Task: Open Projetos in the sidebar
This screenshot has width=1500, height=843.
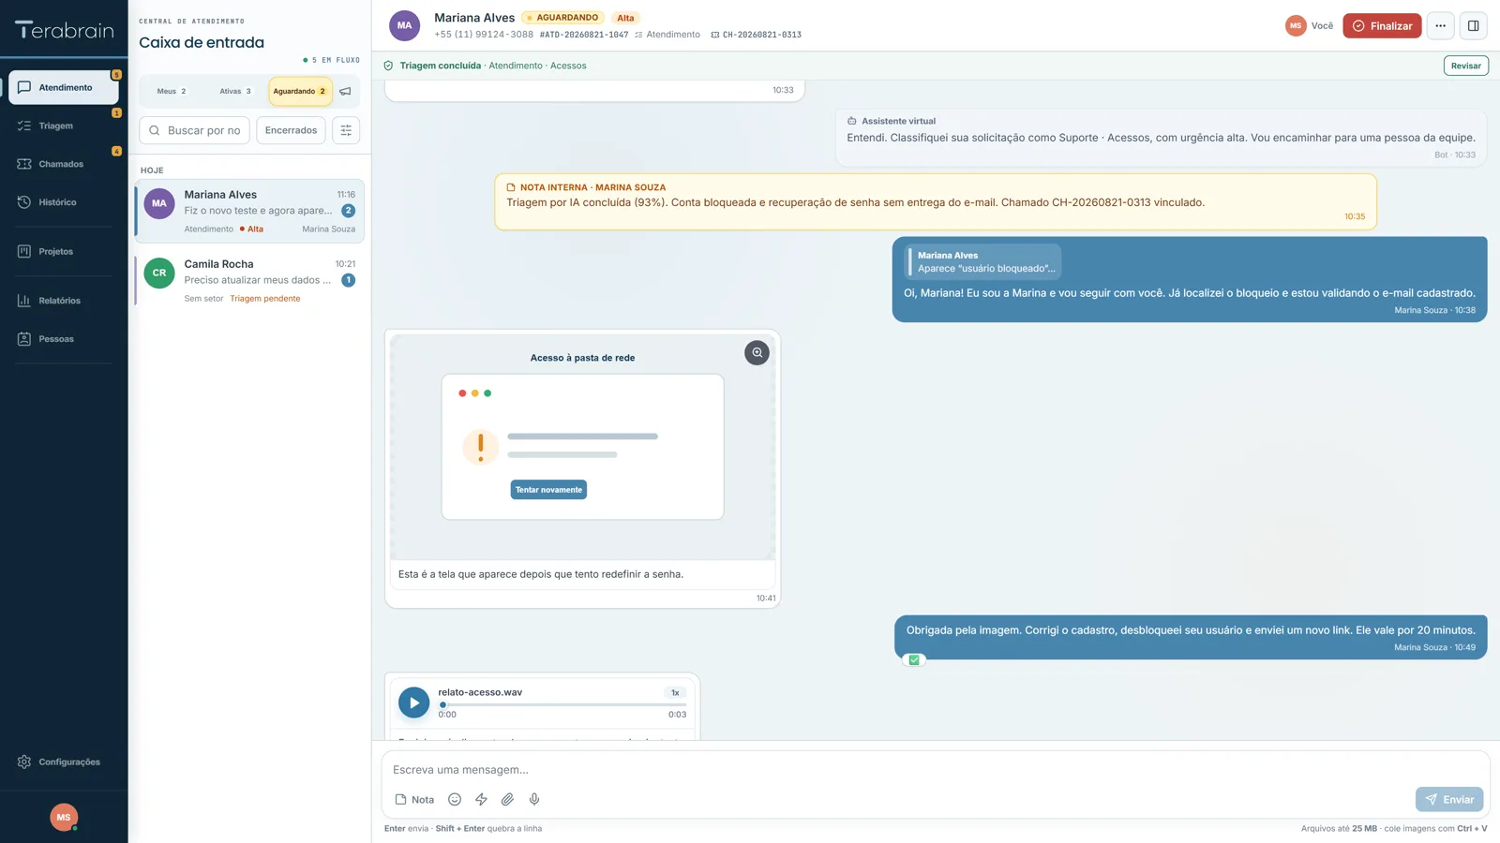Action: pyautogui.click(x=64, y=251)
